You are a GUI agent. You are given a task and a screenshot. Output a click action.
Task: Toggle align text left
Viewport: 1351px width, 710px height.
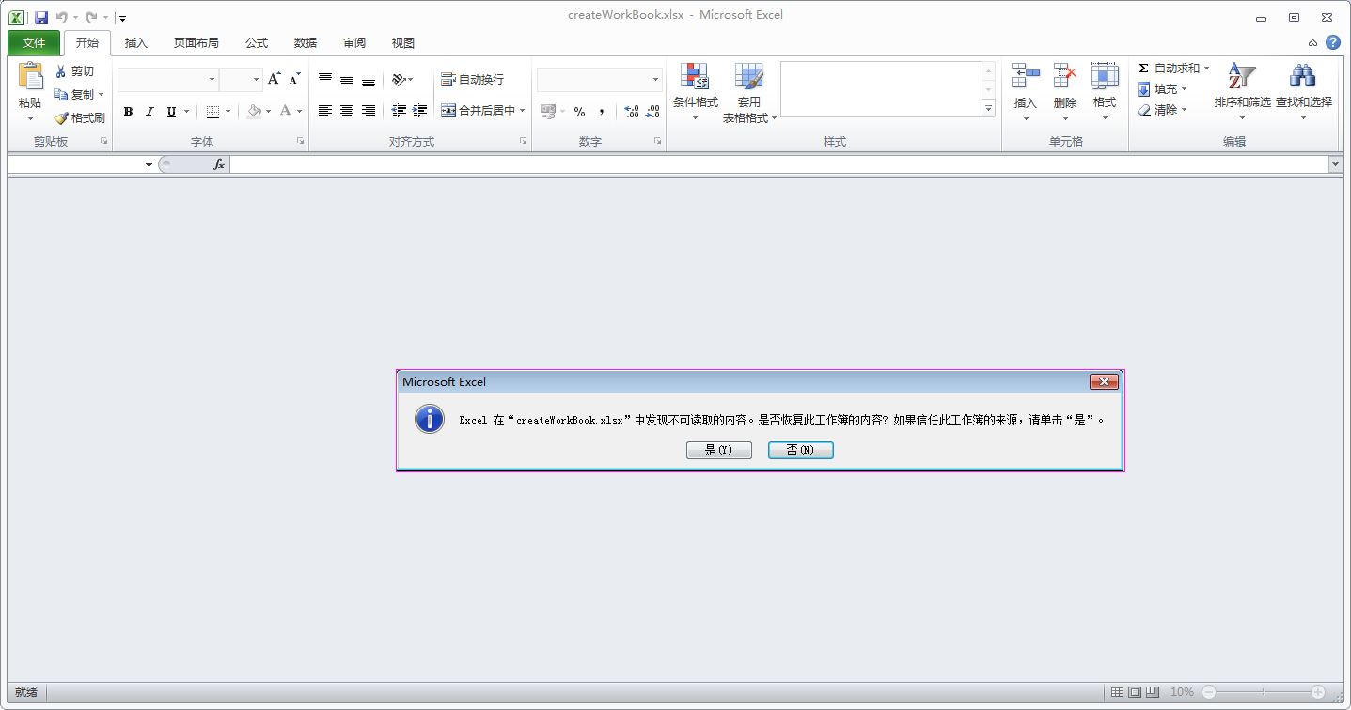(x=325, y=111)
